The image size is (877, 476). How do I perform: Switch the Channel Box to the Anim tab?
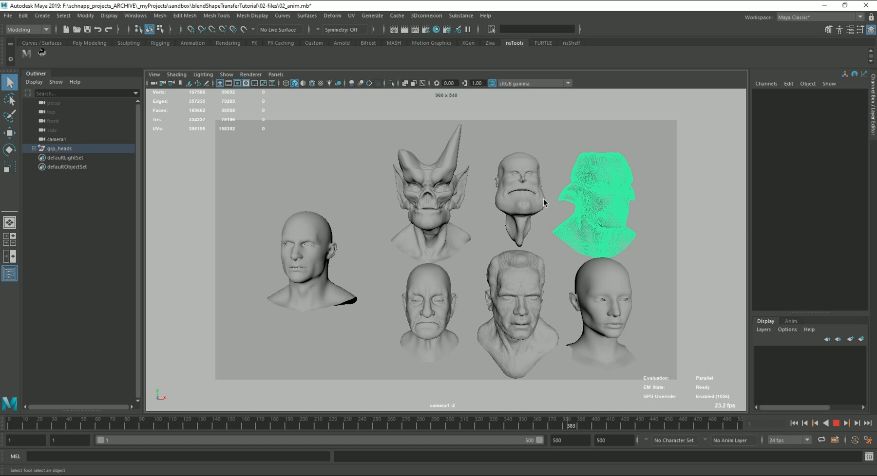790,321
